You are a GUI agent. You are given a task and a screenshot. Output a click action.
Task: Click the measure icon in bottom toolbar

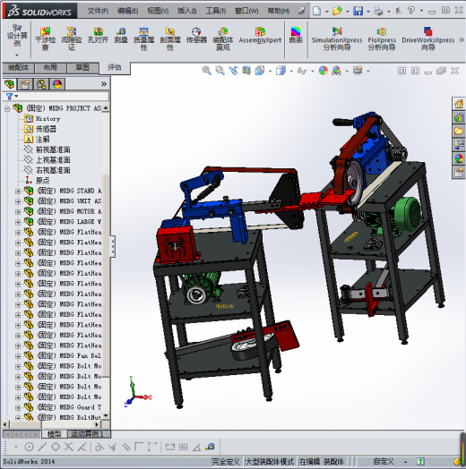click(x=210, y=447)
